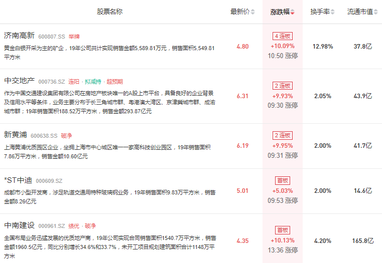Click the price 4.80
The height and width of the screenshot is (263, 382).
(x=242, y=47)
